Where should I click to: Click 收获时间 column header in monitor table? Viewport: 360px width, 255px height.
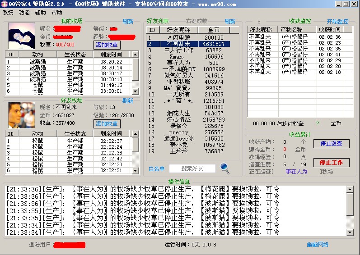pyautogui.click(x=330, y=29)
